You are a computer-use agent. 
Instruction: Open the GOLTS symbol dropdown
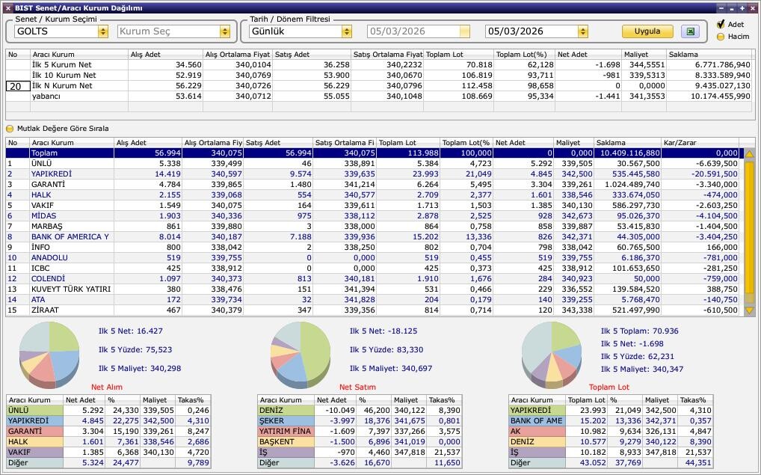pyautogui.click(x=102, y=31)
